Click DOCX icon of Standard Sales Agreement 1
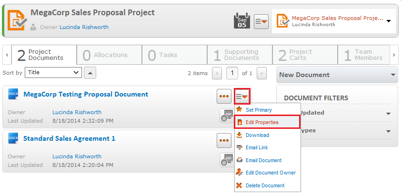The height and width of the screenshot is (194, 402). [13, 138]
